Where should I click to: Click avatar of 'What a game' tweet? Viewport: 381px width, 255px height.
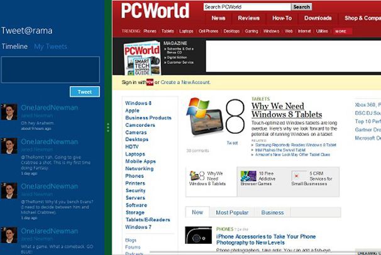point(9,235)
